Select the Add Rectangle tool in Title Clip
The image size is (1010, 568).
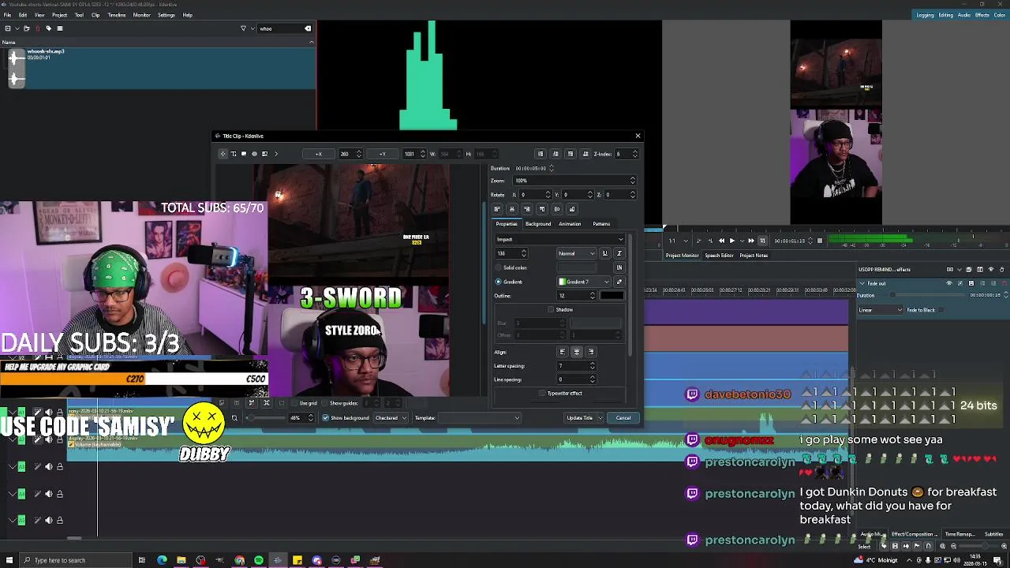click(244, 154)
